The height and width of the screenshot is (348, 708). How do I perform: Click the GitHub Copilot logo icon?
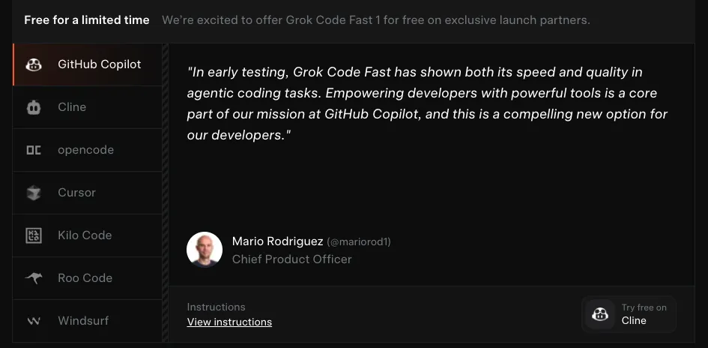(34, 64)
